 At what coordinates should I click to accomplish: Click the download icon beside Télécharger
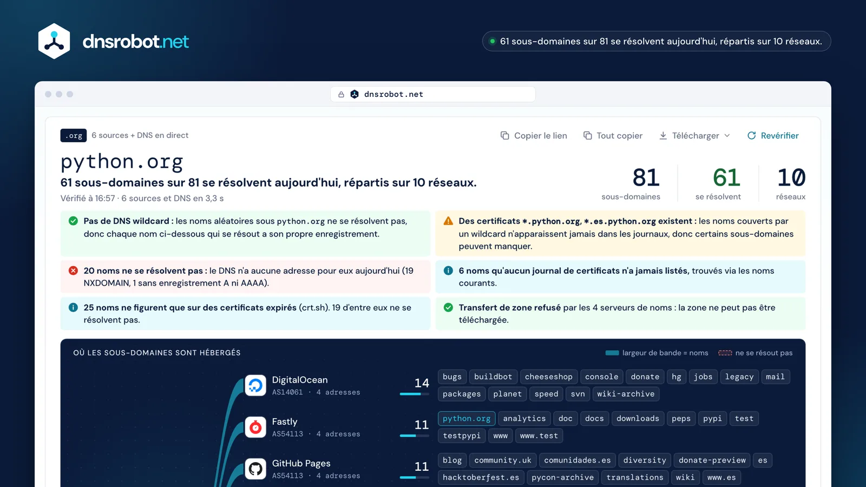[663, 136]
